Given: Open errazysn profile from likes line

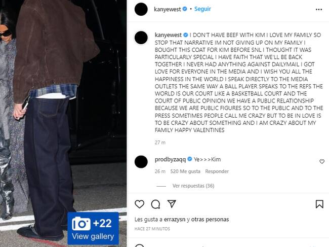Looking at the screenshot, I should (x=175, y=219).
